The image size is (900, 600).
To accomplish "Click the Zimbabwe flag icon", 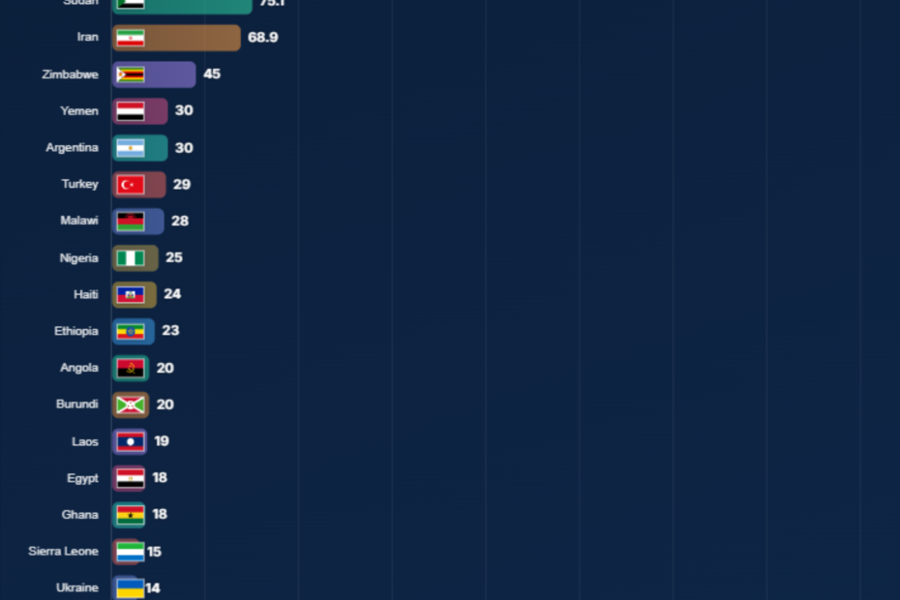I will (131, 75).
